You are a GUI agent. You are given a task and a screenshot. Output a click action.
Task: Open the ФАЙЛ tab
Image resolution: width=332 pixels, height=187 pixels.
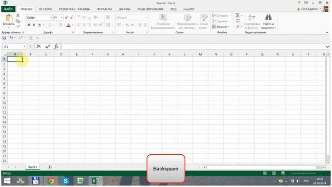point(8,9)
